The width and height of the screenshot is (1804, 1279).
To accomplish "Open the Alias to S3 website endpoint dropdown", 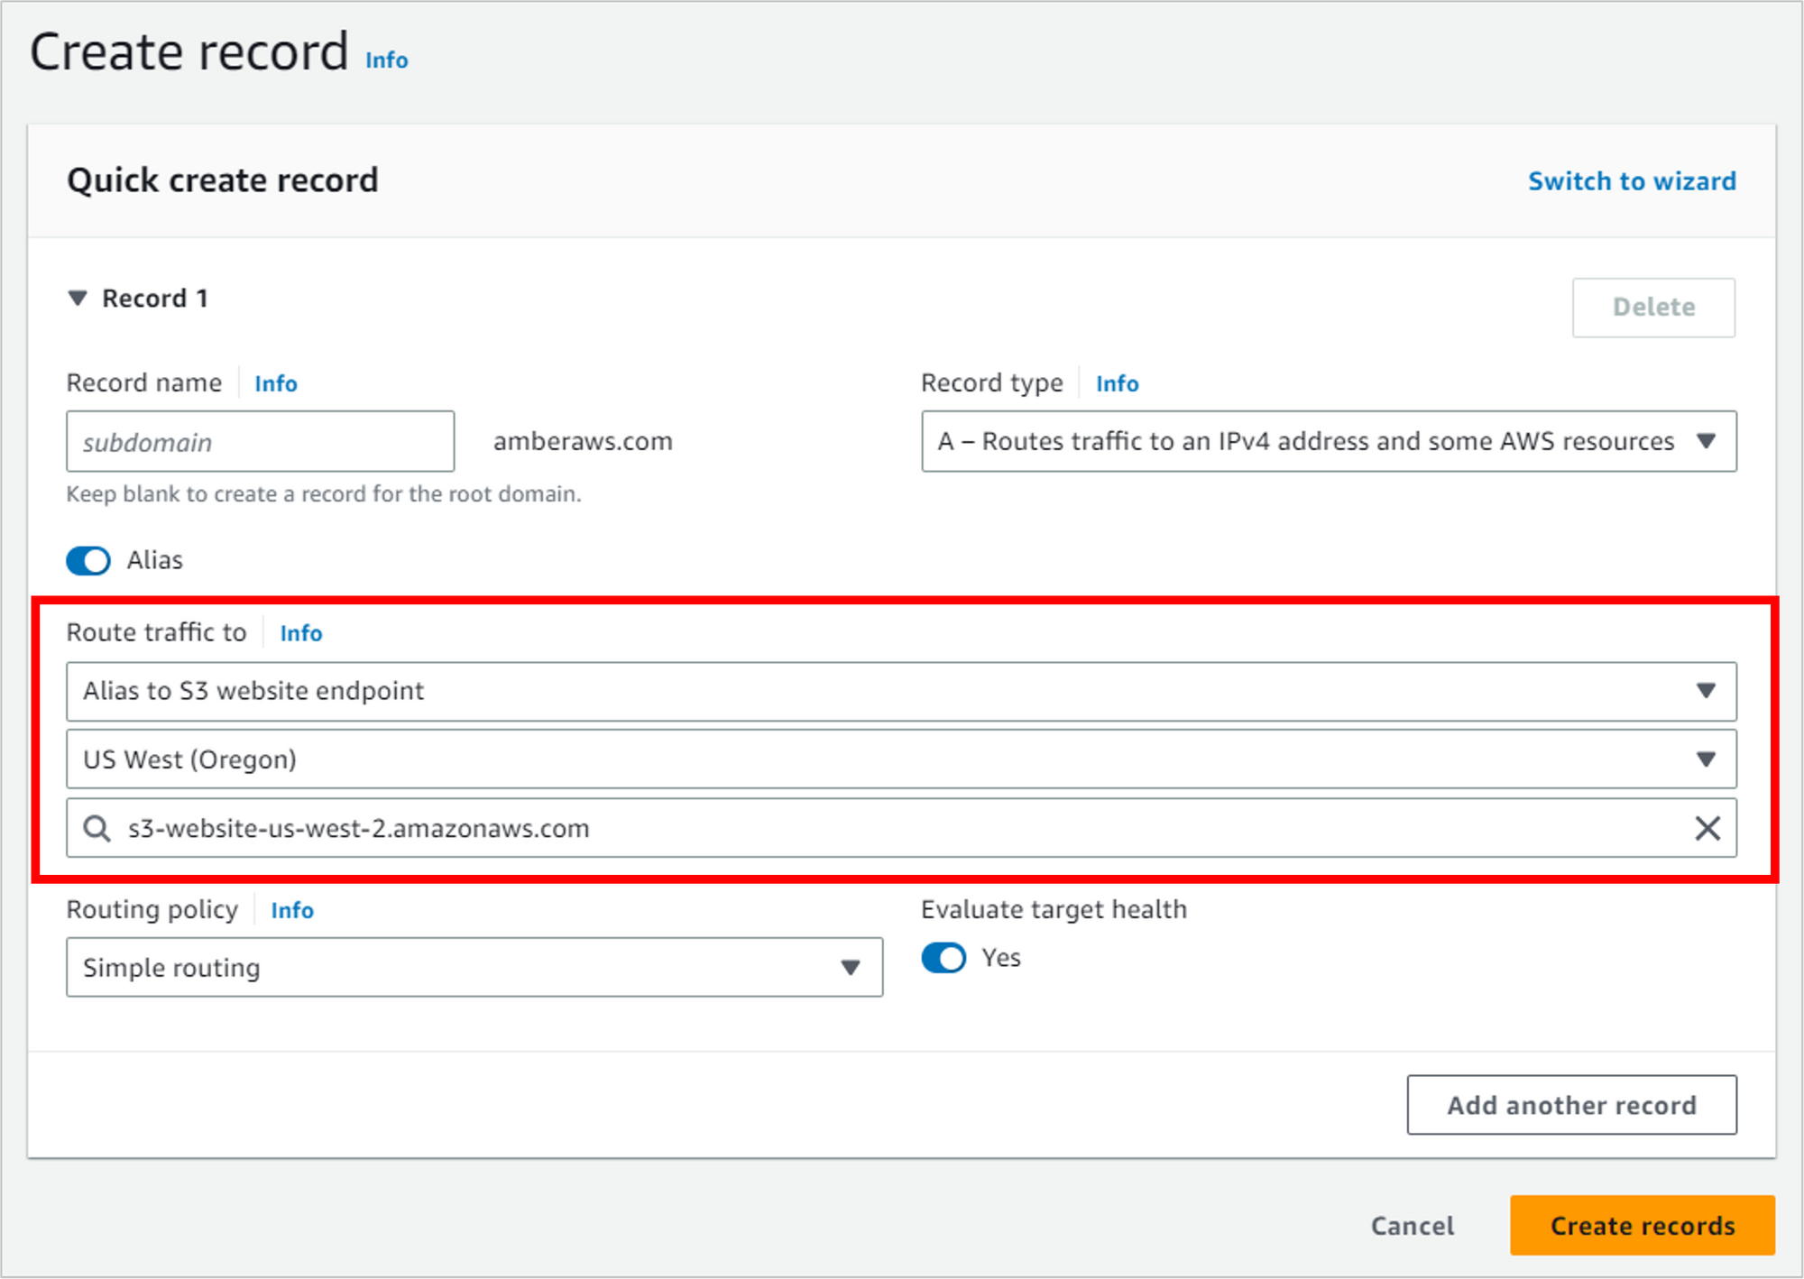I will (901, 691).
